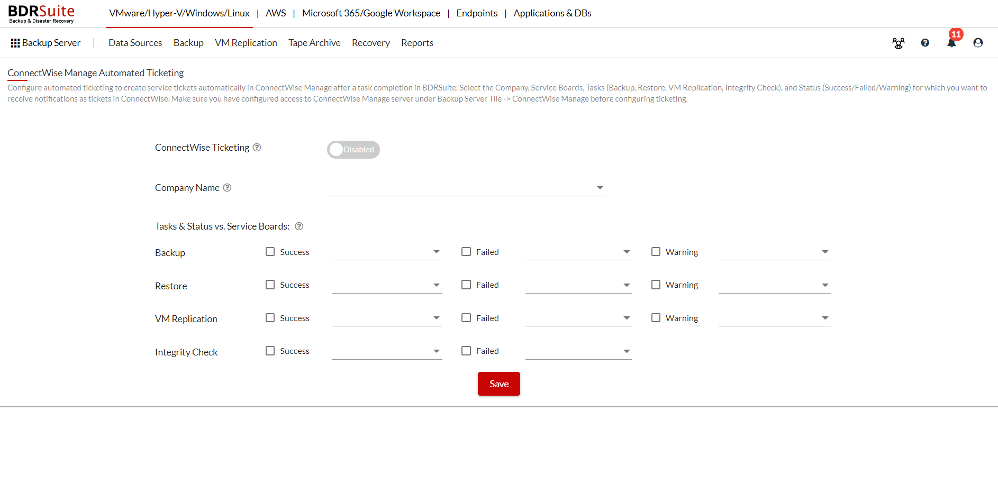The image size is (998, 484).
Task: Check Backup Warning checkbox
Action: tap(656, 252)
